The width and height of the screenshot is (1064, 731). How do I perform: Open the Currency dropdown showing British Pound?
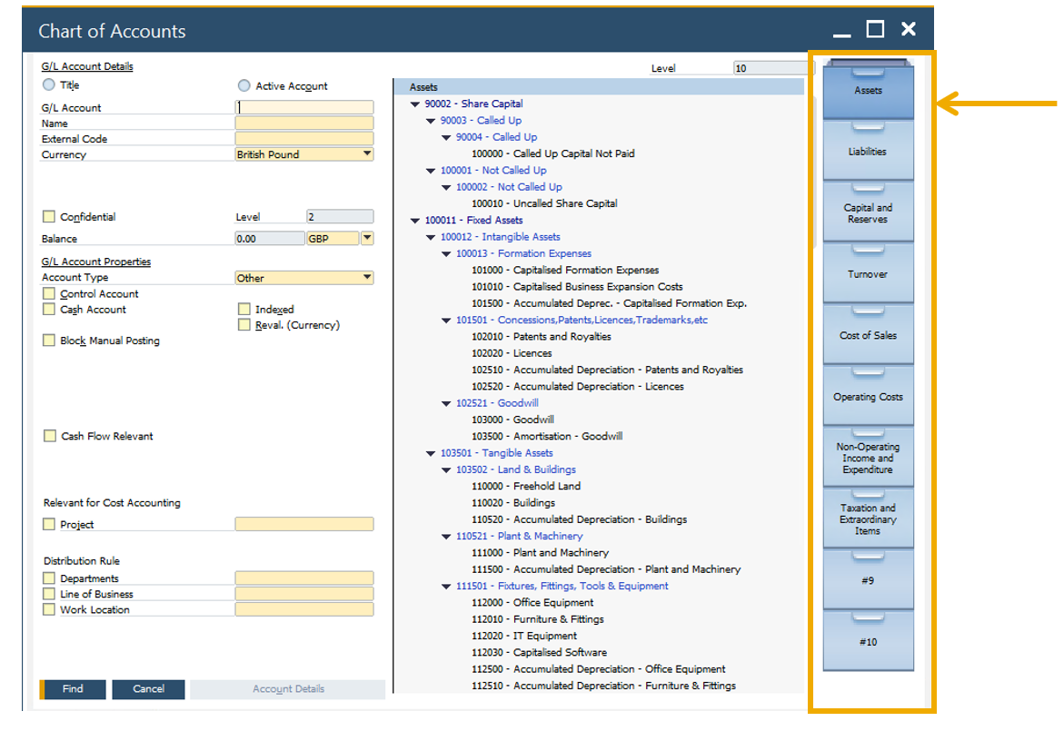point(367,154)
